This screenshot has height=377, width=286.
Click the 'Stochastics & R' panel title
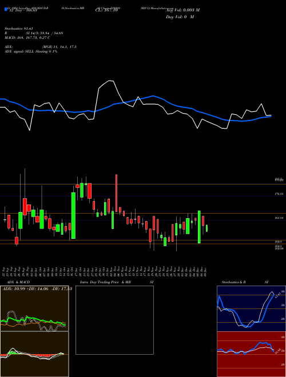(234, 282)
